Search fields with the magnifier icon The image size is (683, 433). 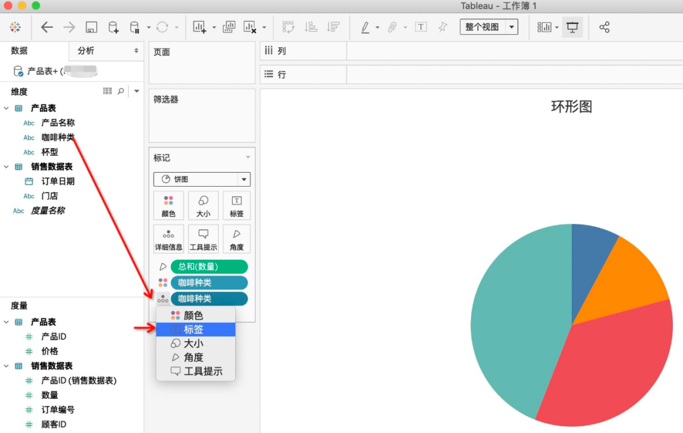coord(121,92)
